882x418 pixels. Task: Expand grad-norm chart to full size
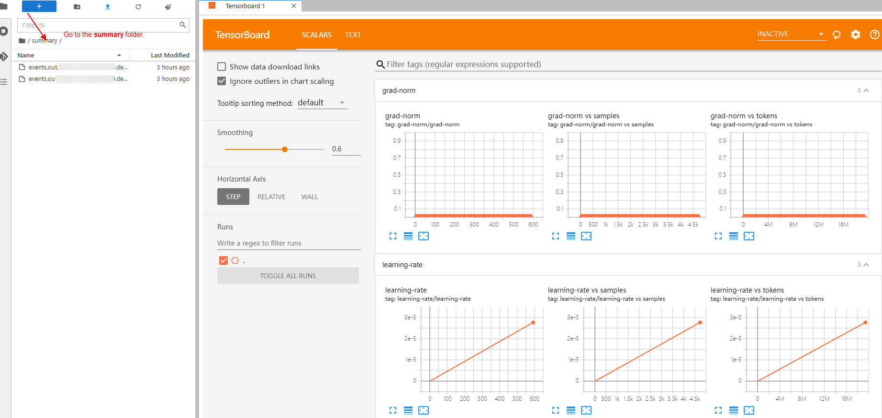tap(393, 236)
